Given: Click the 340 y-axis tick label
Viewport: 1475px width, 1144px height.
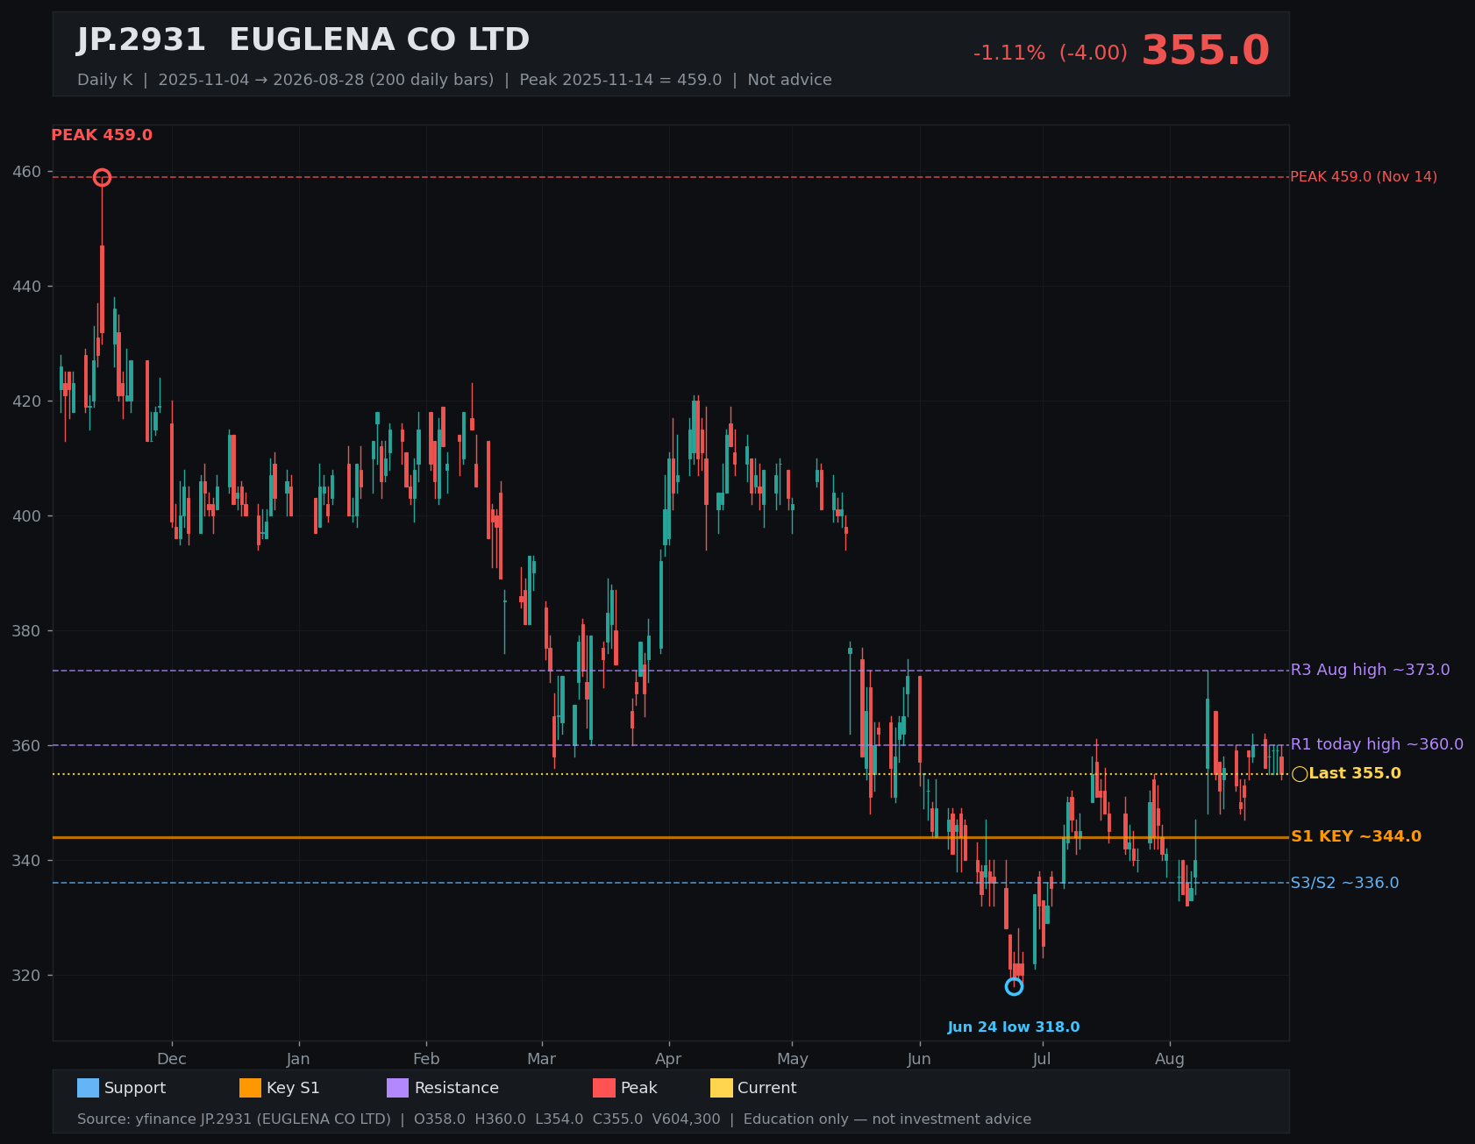Looking at the screenshot, I should pyautogui.click(x=27, y=861).
